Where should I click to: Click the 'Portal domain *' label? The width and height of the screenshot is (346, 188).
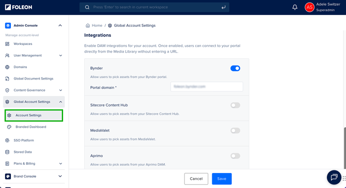(x=103, y=88)
